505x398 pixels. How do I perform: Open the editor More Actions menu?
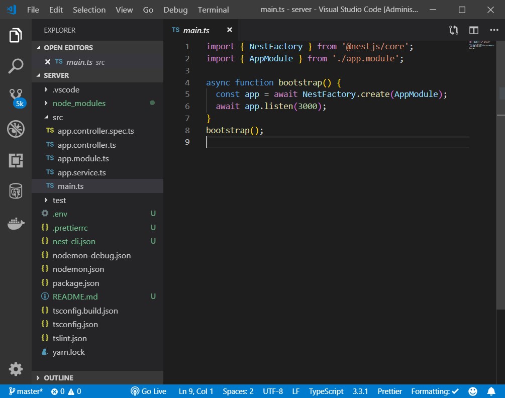pos(494,30)
